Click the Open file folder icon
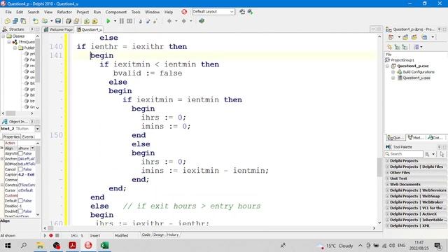Screen dimensions: 448x252 [45, 21]
